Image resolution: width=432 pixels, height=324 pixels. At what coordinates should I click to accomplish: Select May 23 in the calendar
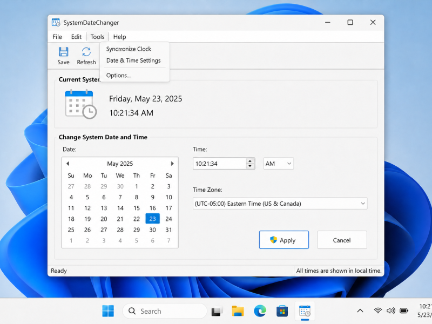click(x=153, y=219)
